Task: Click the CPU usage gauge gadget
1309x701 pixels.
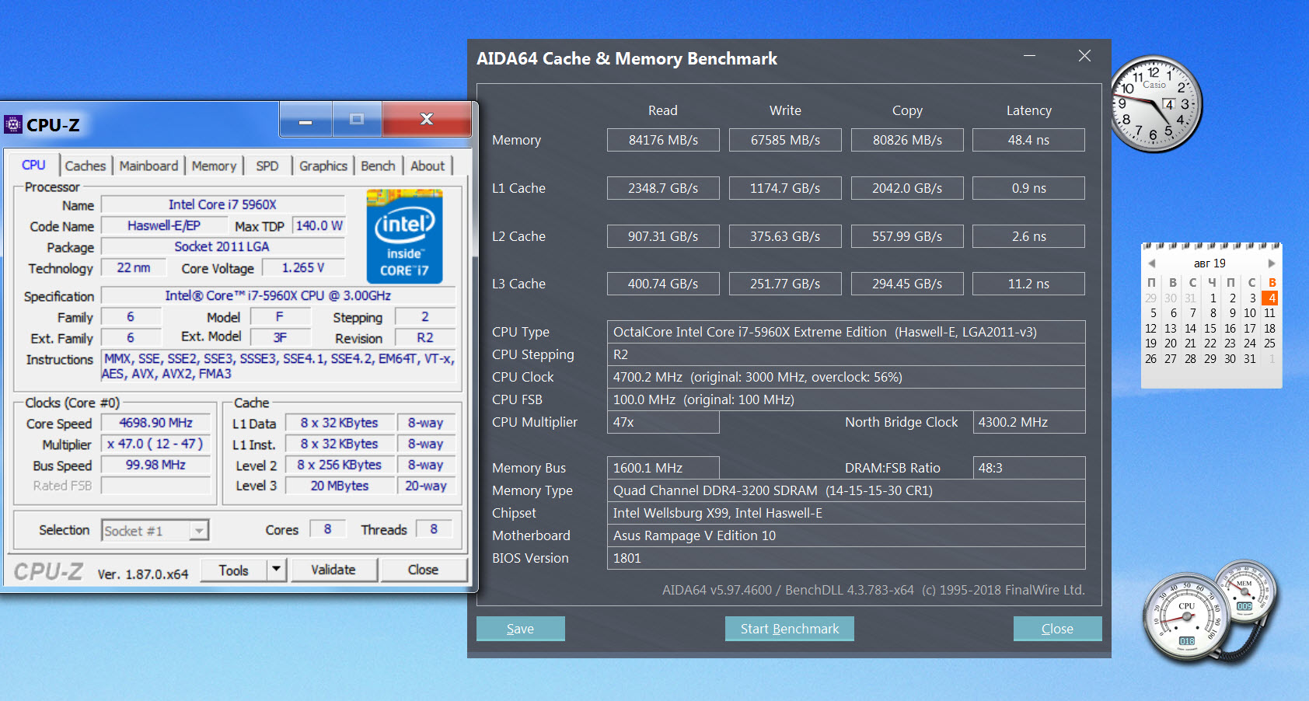Action: coord(1186,618)
